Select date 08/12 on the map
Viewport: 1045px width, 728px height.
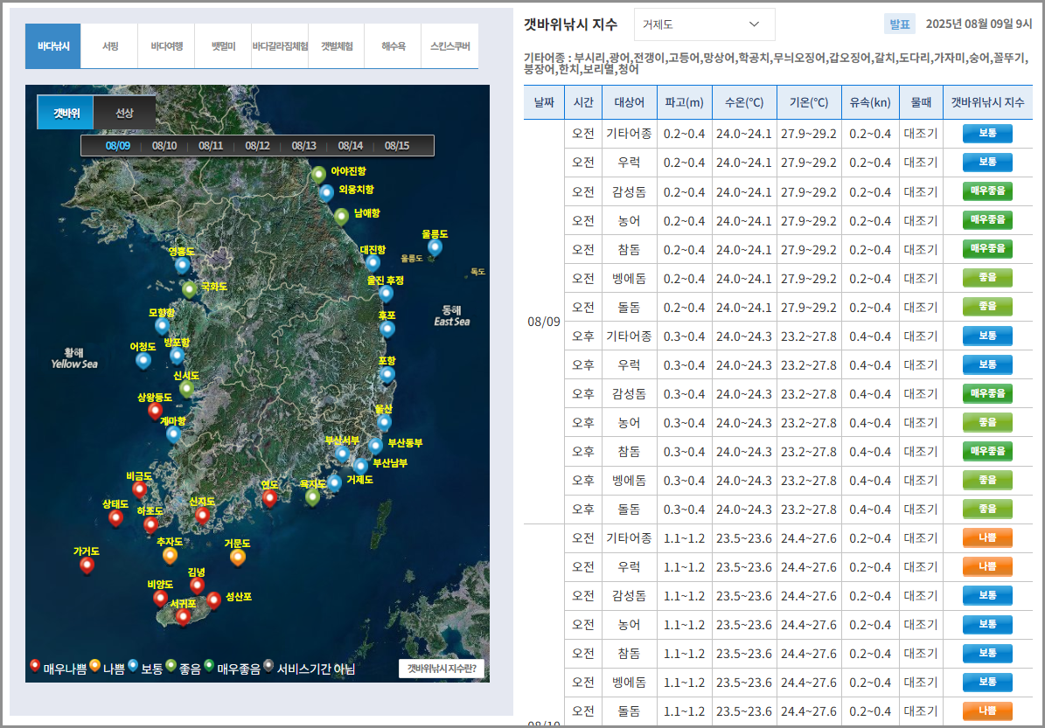coord(257,146)
